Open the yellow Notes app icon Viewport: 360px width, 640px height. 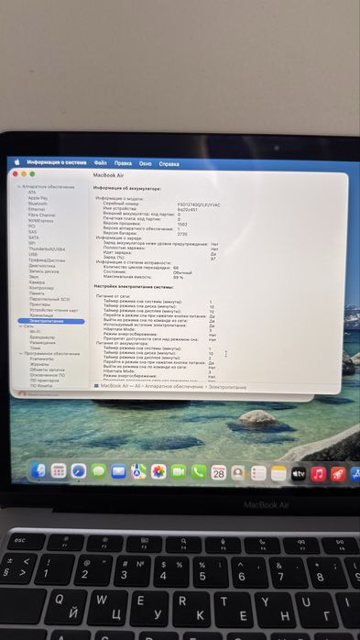(x=278, y=473)
